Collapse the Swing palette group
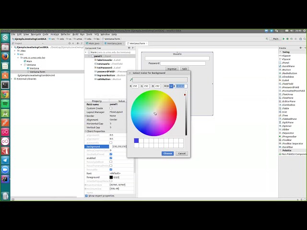307x230 pixels. coord(280,52)
